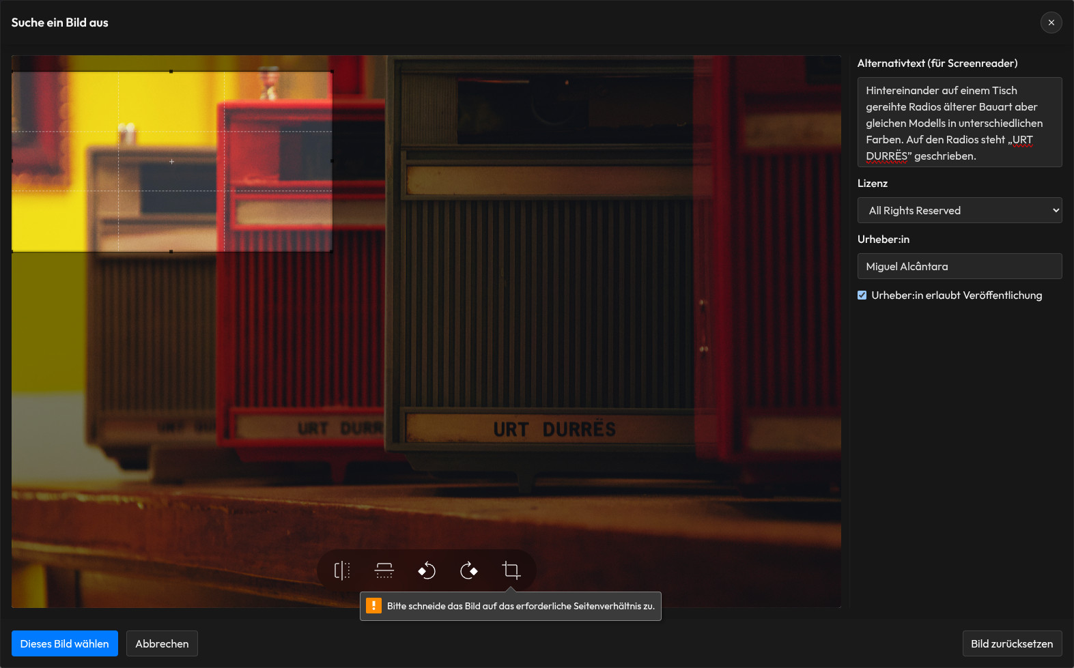Viewport: 1074px width, 668px height.
Task: Rotate the image clockwise
Action: [x=469, y=570]
